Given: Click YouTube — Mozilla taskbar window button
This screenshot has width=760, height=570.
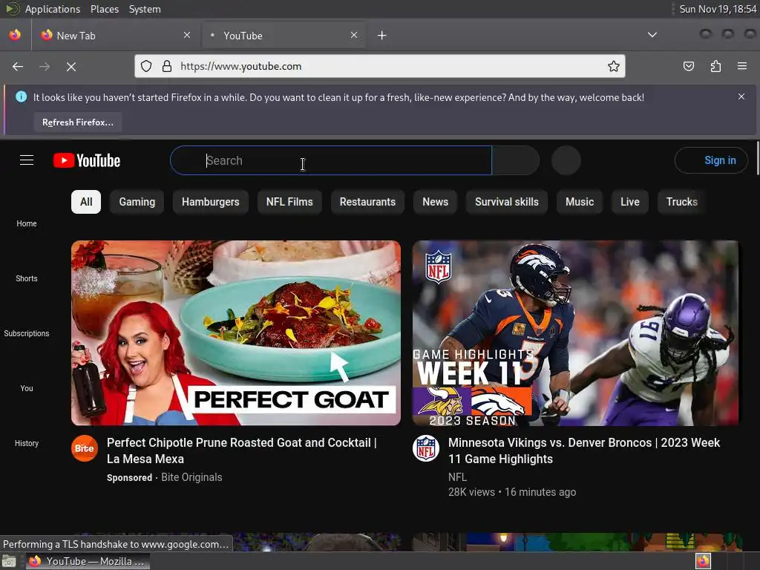Looking at the screenshot, I should [x=88, y=561].
